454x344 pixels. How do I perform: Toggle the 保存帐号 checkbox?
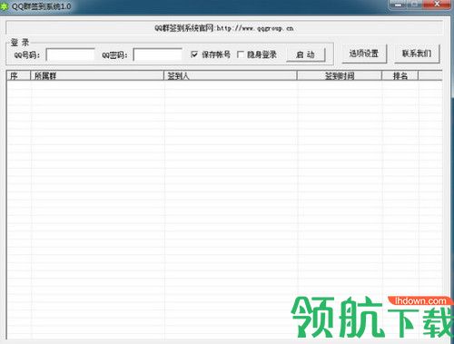coord(194,54)
